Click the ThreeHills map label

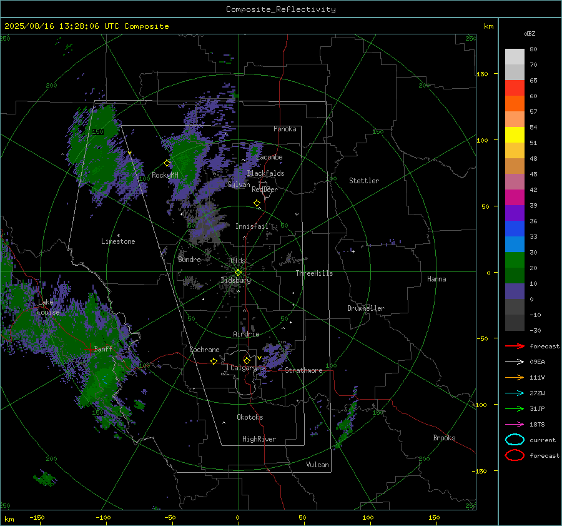[314, 273]
